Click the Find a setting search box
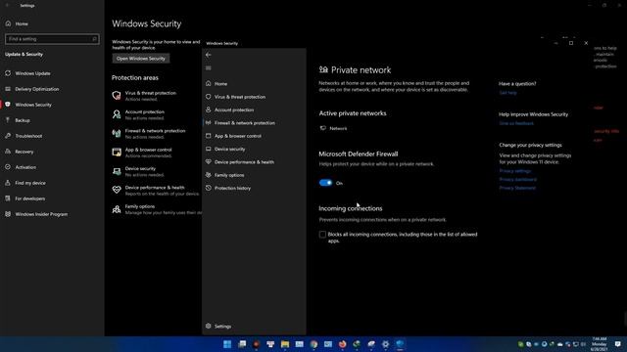This screenshot has height=352, width=627. coord(52,39)
